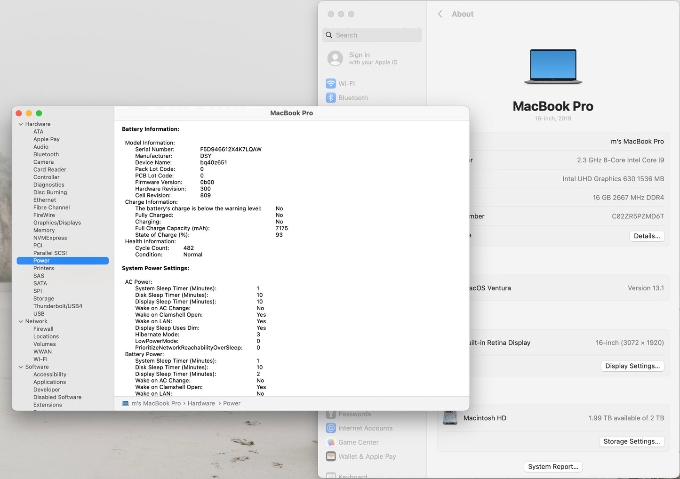Click the Wallet & Apple Pay icon
Viewport: 680px width, 479px height.
(331, 456)
